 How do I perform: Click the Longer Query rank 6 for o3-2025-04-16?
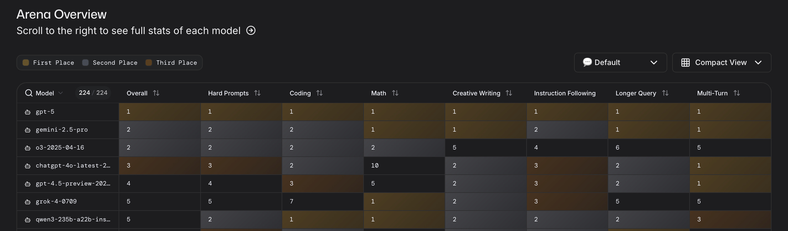click(649, 147)
